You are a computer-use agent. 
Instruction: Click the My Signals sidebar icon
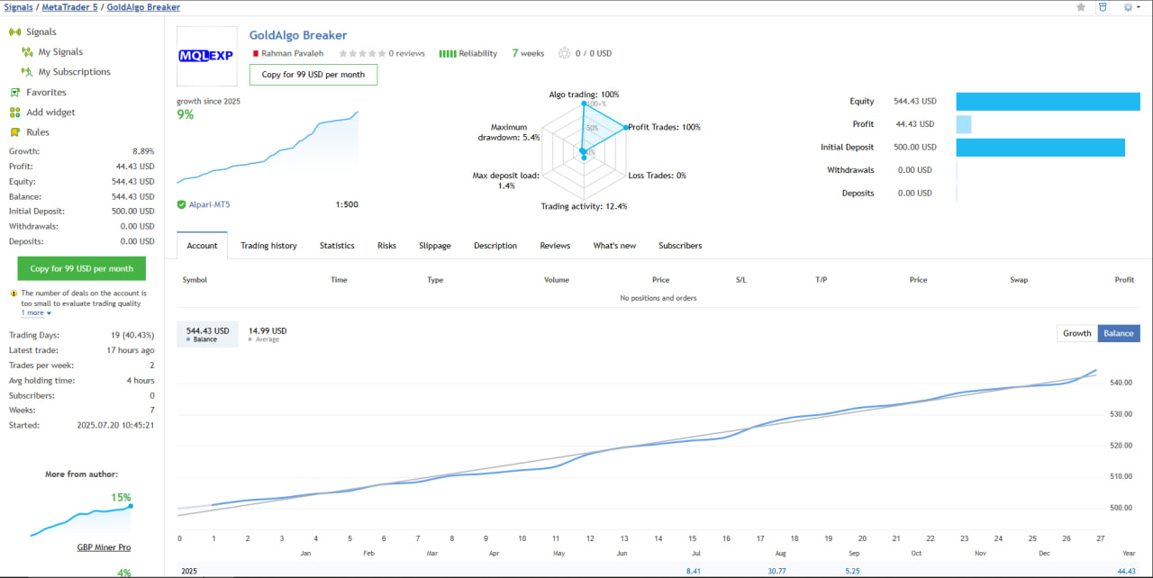click(x=27, y=52)
